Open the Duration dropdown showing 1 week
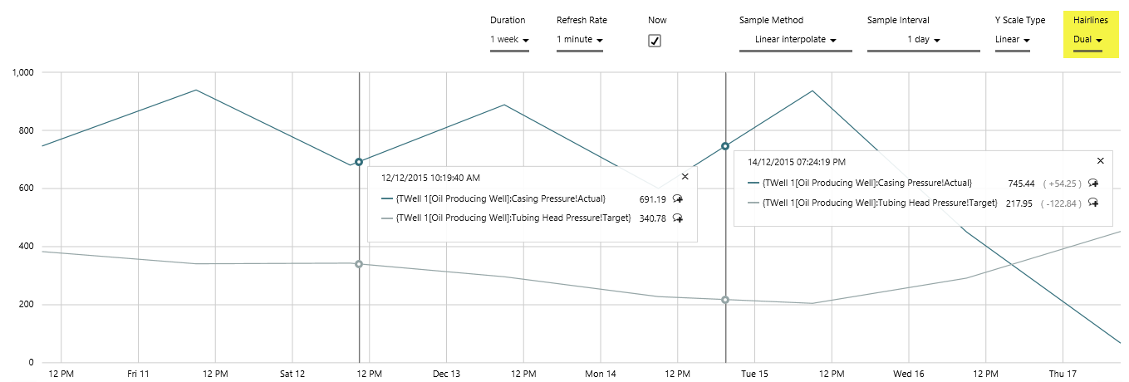Image resolution: width=1129 pixels, height=382 pixels. [509, 40]
